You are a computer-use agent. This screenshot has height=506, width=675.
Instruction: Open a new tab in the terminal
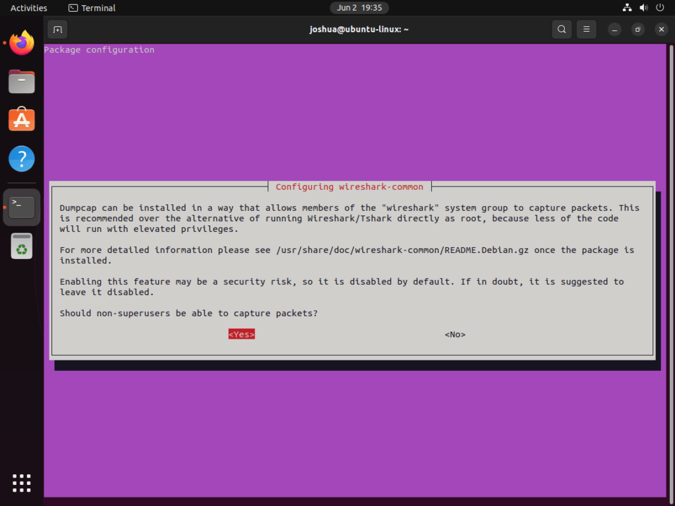[x=58, y=29]
